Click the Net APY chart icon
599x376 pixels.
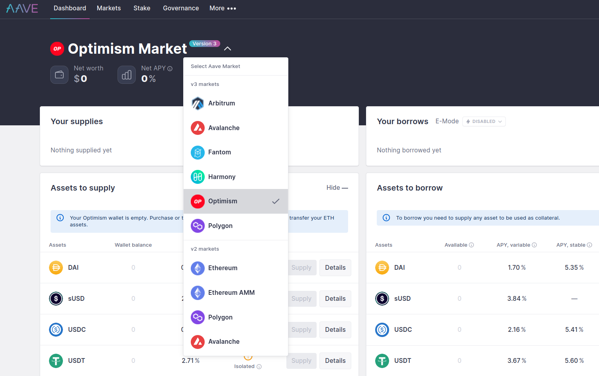pyautogui.click(x=127, y=75)
